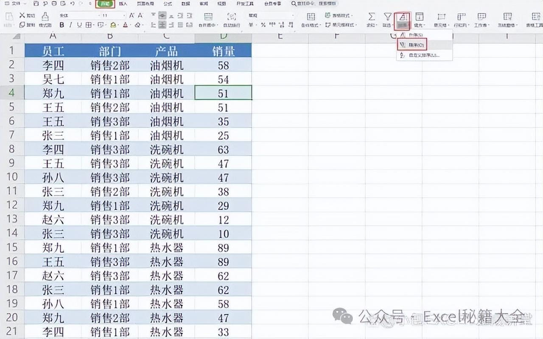The width and height of the screenshot is (543, 339).
Task: Click the increase font size icon
Action: (x=132, y=15)
